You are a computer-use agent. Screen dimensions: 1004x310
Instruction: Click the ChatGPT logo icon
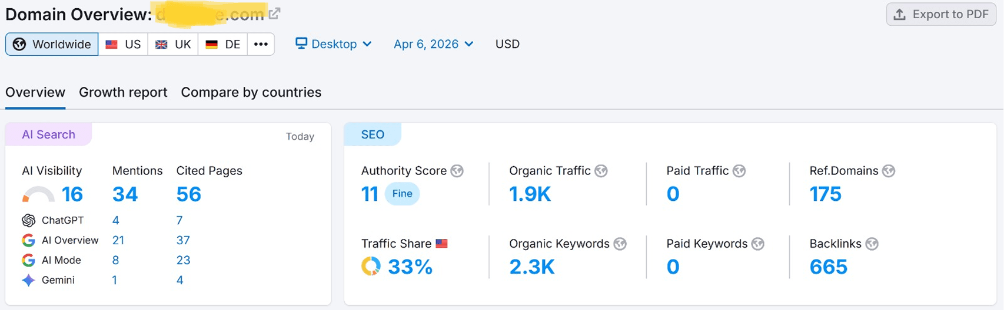pos(28,220)
